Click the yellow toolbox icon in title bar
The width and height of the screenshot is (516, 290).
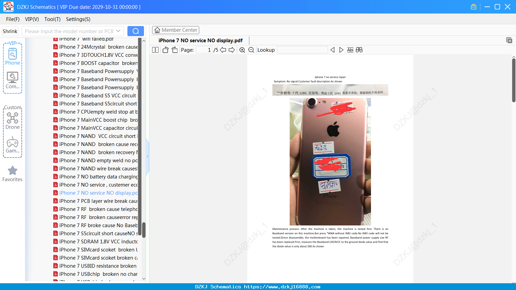(x=474, y=7)
